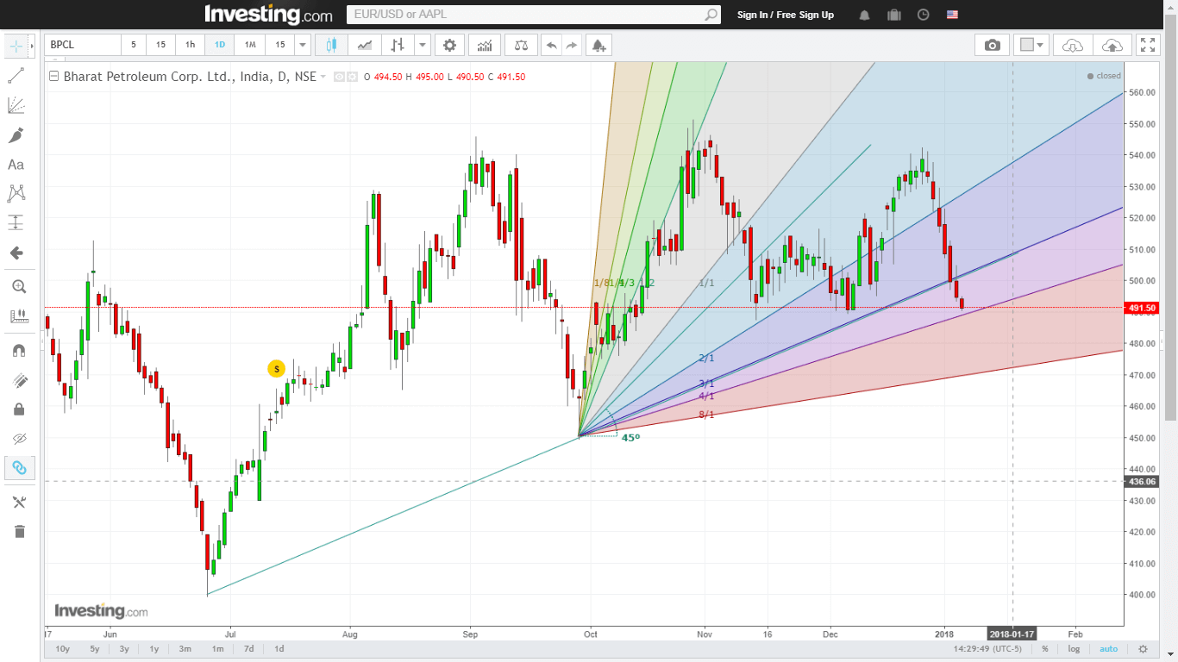
Task: Open chart properties gear in toolbar
Action: point(449,45)
